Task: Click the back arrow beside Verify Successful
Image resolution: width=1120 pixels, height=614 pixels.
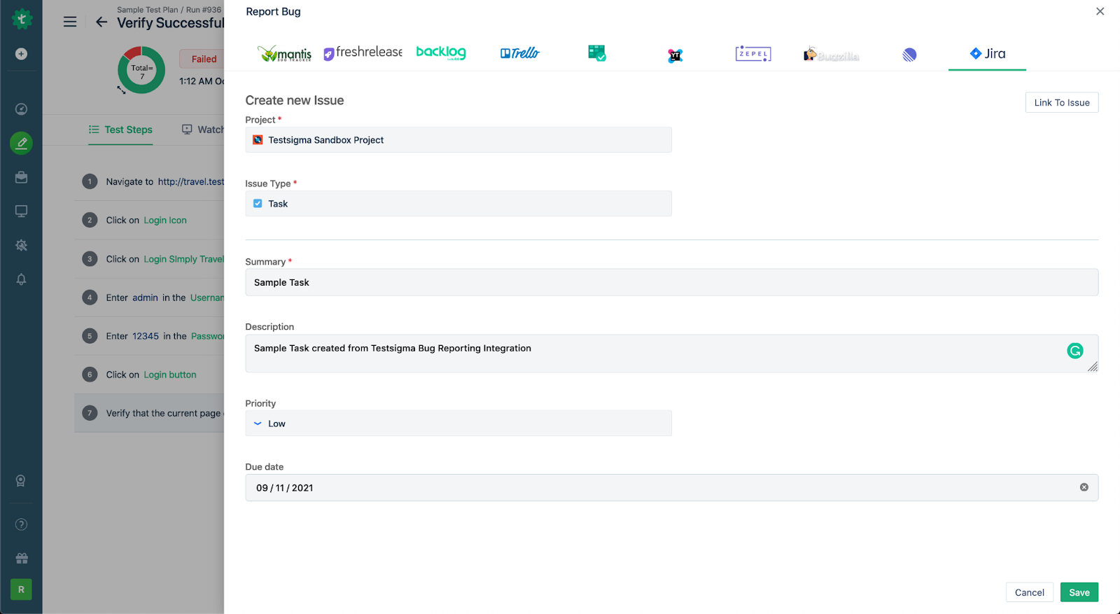Action: (x=101, y=22)
